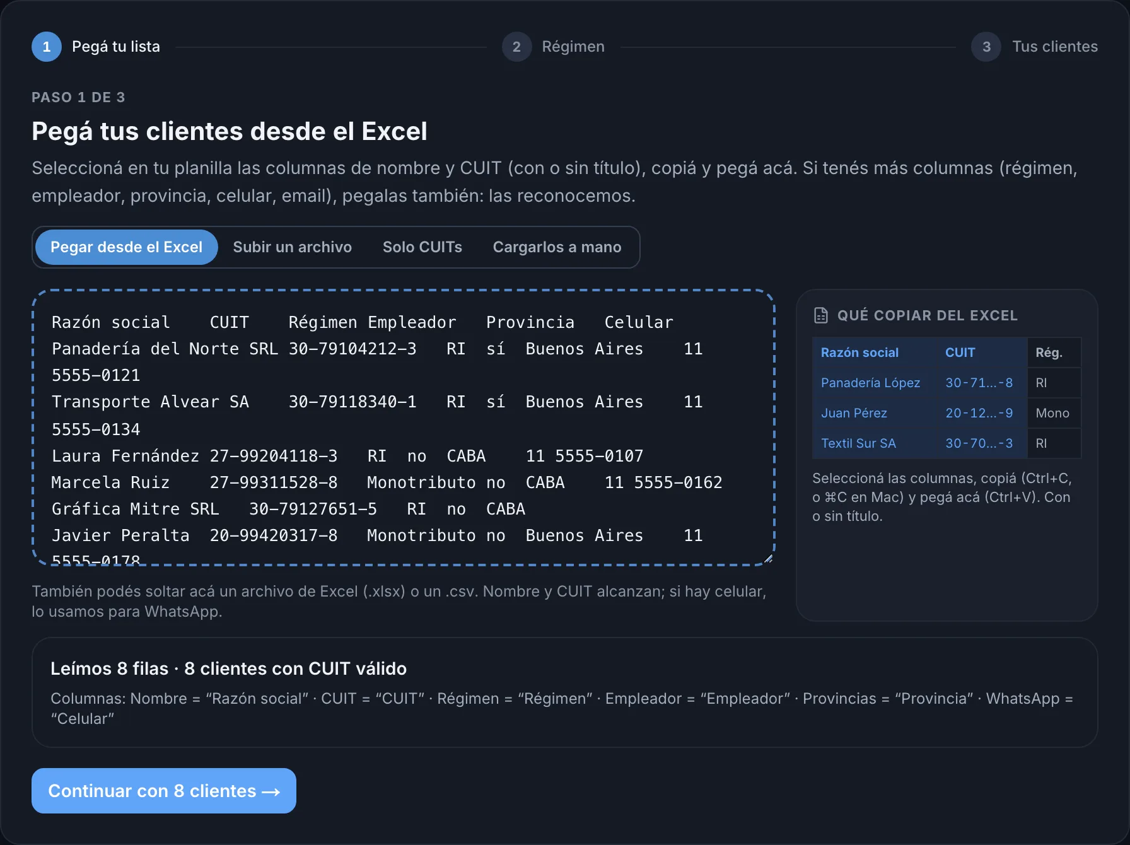Click inside the pasted clients text area
This screenshot has height=845, width=1130.
pos(404,428)
